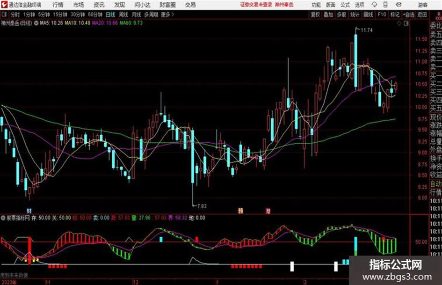Switch to the 5分钟 period tab

coord(43,15)
